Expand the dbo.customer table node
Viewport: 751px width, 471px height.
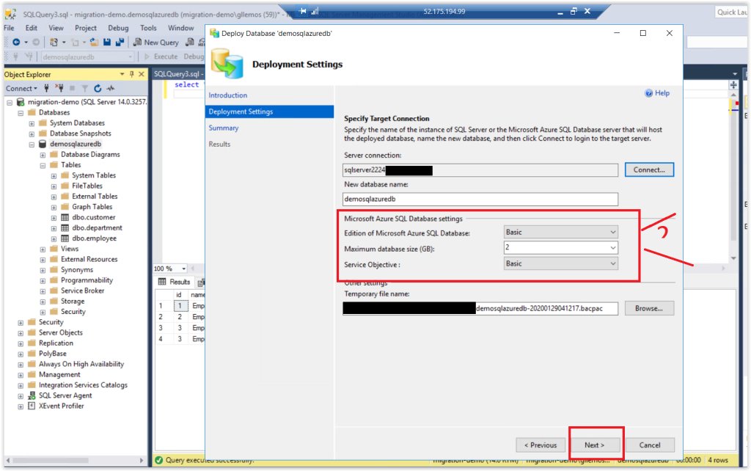pyautogui.click(x=54, y=218)
